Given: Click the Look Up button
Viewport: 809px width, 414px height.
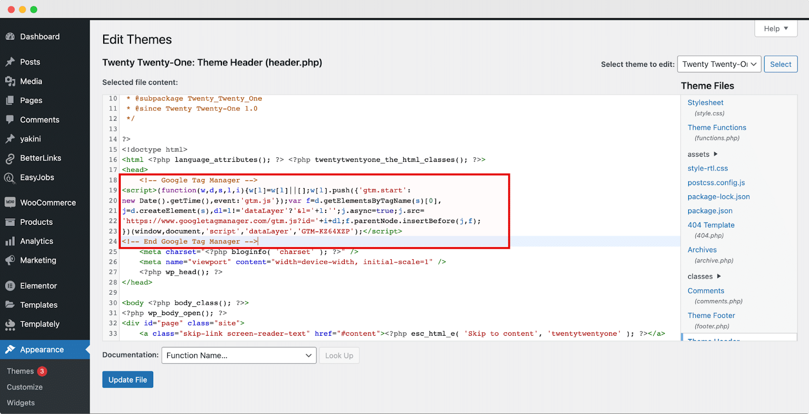Looking at the screenshot, I should (339, 355).
